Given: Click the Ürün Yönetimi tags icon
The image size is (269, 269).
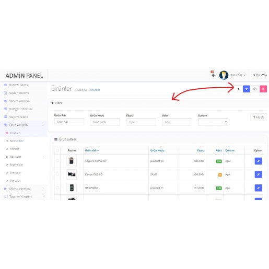Looking at the screenshot, I should [x=6, y=125].
